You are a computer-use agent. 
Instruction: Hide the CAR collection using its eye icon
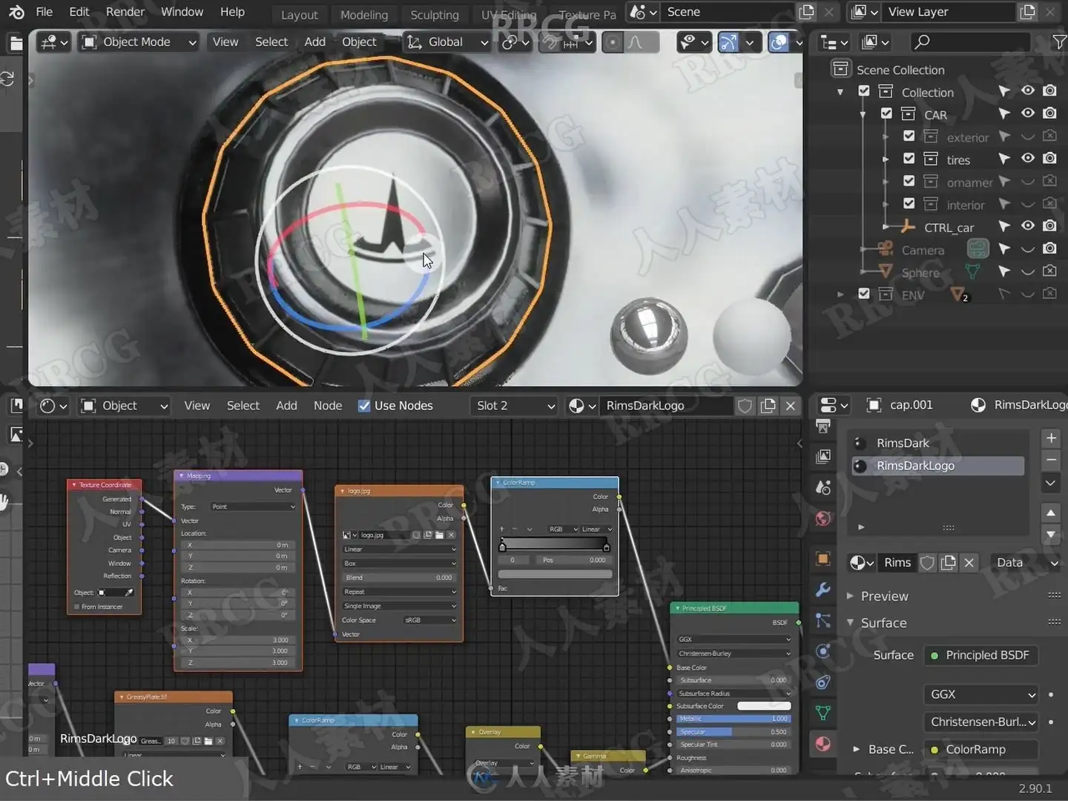pos(1028,113)
